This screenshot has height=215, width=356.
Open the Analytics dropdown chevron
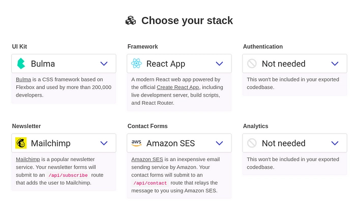(x=335, y=143)
